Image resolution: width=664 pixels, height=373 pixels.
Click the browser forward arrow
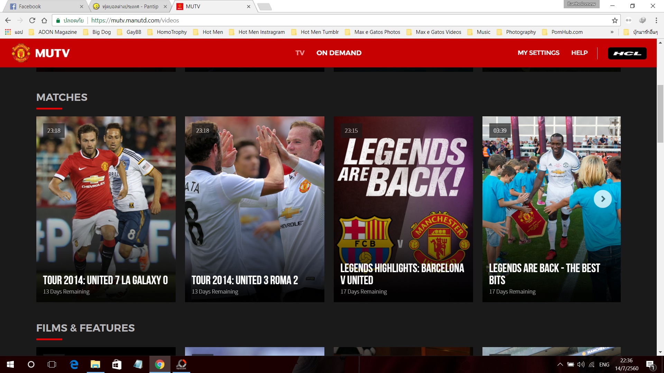20,20
